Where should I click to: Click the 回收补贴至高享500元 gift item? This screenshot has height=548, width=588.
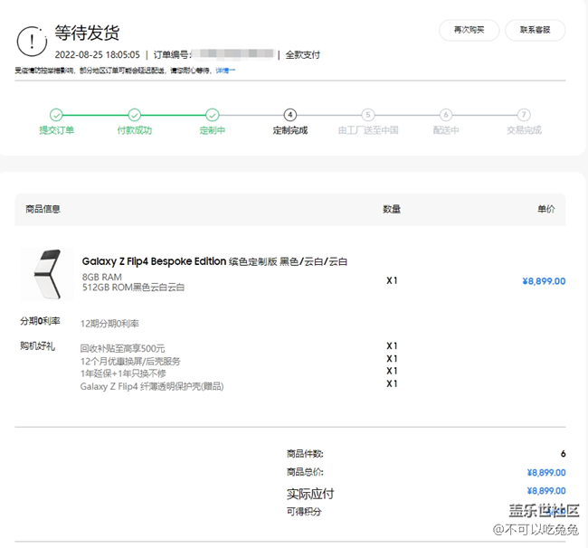coord(122,348)
